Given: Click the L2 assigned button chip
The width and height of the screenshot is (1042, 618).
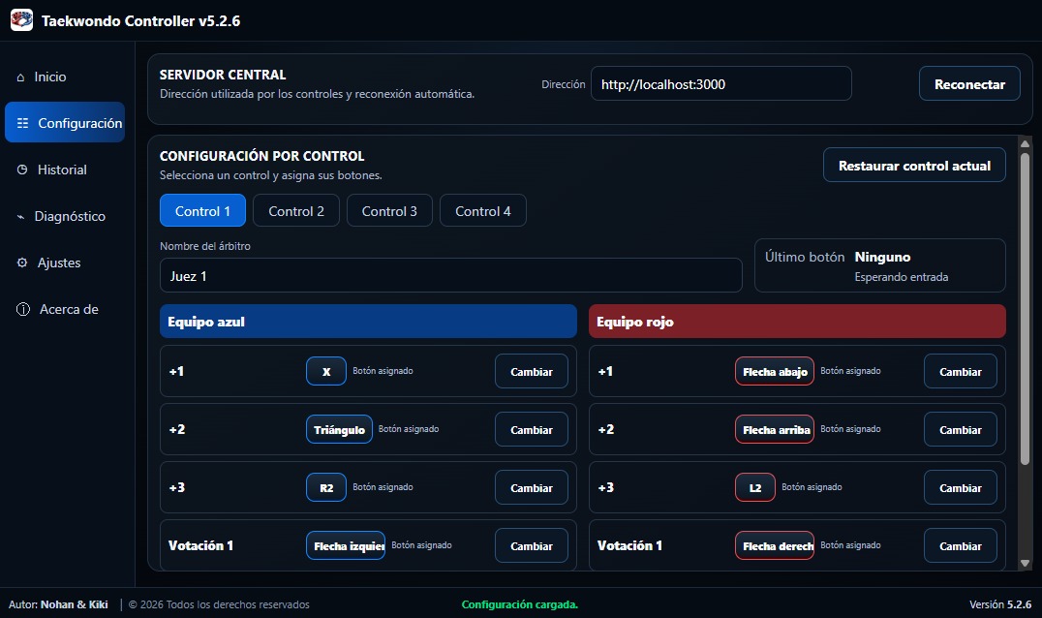Looking at the screenshot, I should click(755, 488).
